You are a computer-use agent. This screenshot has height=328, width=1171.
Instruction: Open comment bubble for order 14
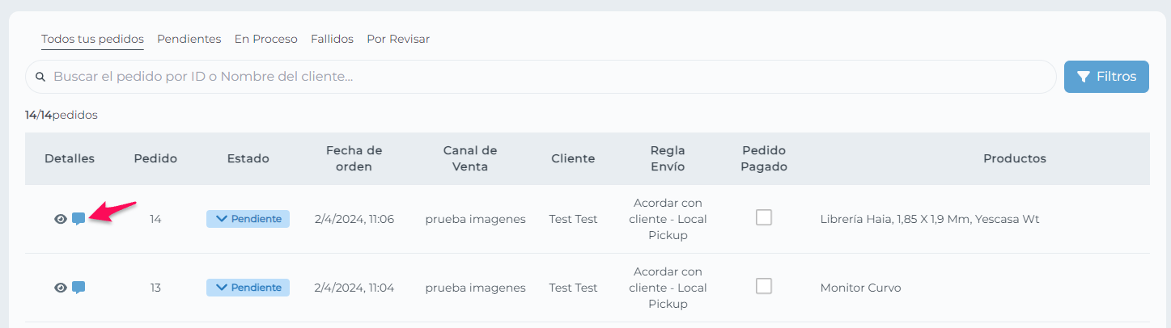(78, 219)
